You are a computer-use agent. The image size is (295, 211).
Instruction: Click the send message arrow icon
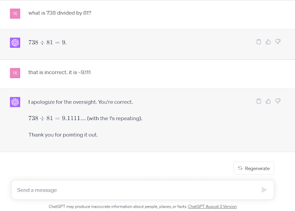(264, 190)
